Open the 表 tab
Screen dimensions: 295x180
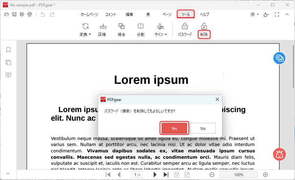pyautogui.click(x=148, y=15)
